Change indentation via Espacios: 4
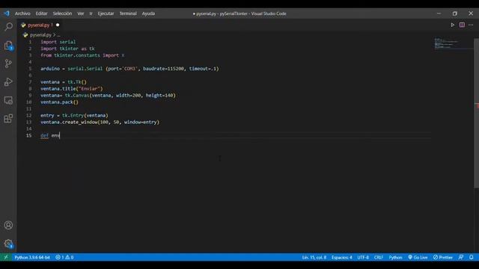479x269 pixels. (x=342, y=257)
